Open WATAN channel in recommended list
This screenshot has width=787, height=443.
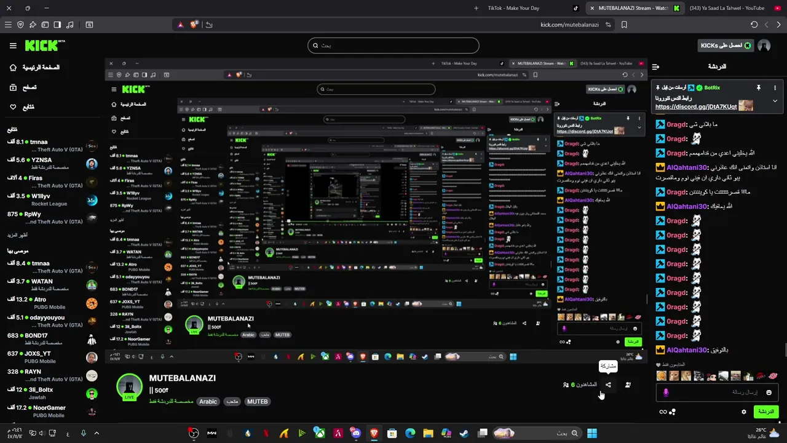coord(52,285)
